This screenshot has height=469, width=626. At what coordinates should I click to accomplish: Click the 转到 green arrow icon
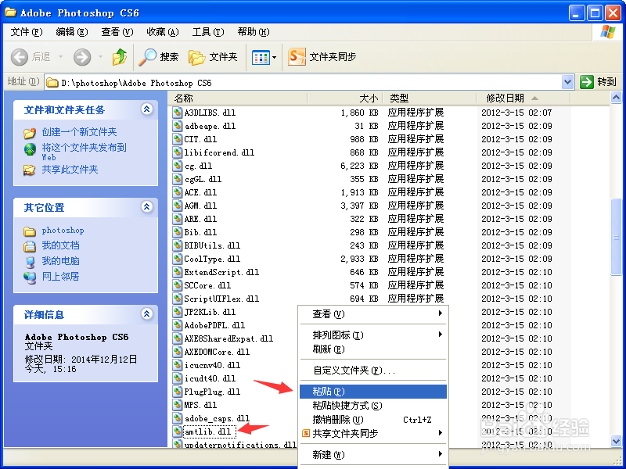click(586, 82)
